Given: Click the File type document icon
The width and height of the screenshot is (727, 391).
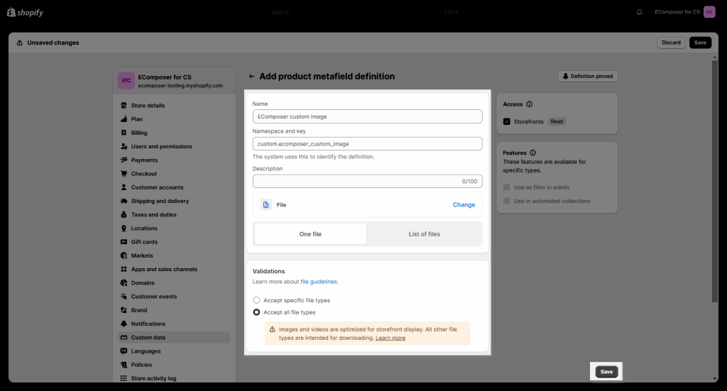Looking at the screenshot, I should [x=266, y=205].
